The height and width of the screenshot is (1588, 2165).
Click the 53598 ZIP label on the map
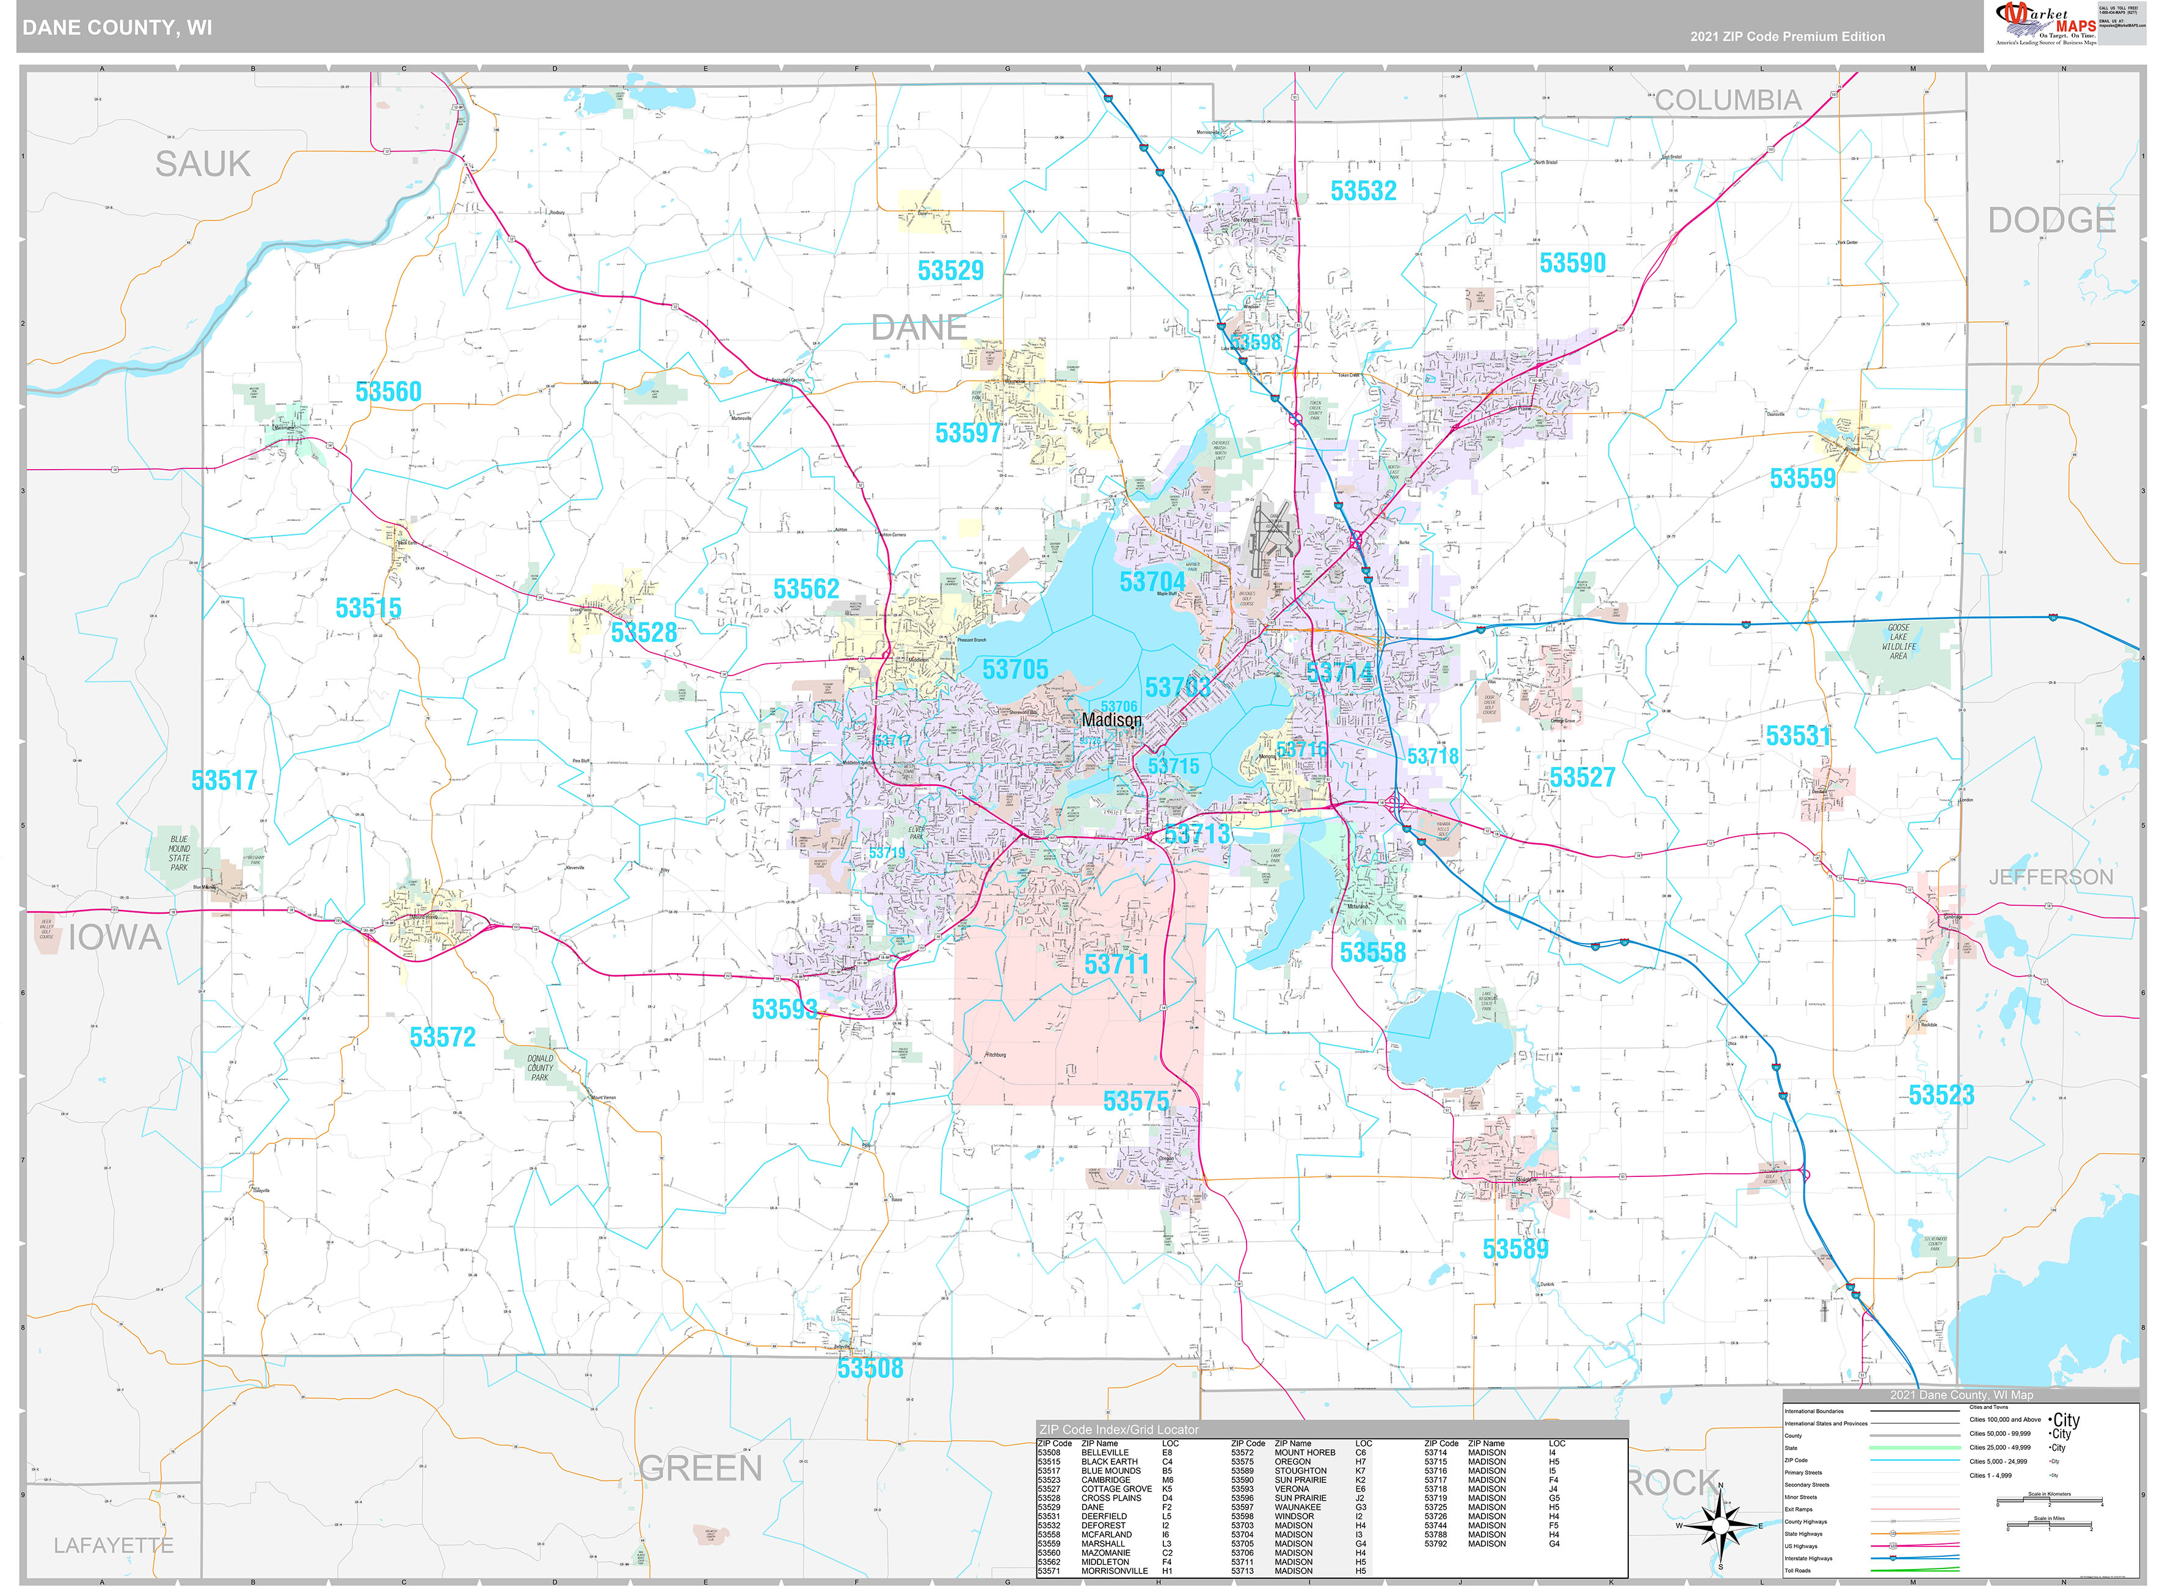pos(1256,342)
